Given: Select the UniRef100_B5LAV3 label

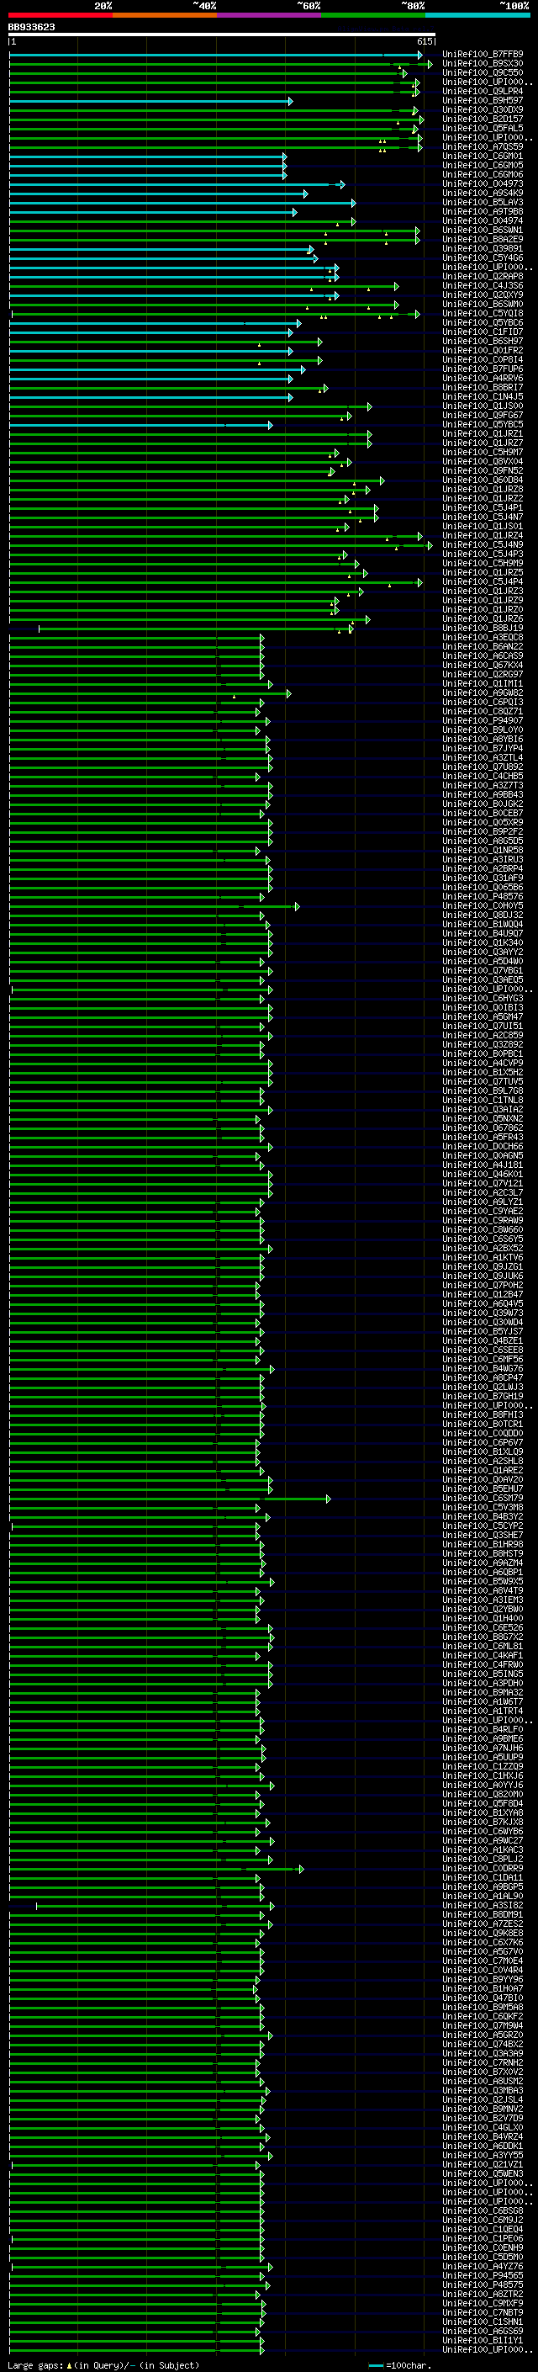Looking at the screenshot, I should click(483, 203).
